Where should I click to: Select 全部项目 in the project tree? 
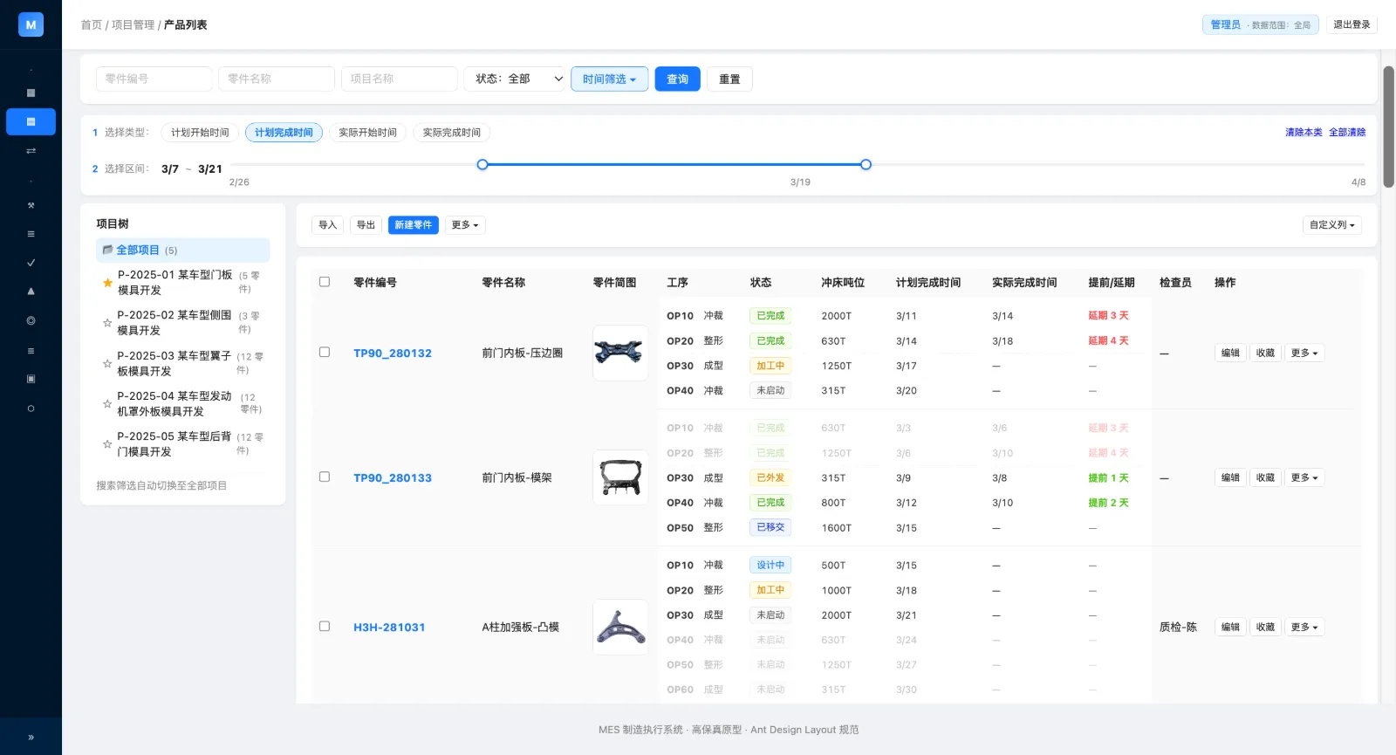click(x=182, y=250)
